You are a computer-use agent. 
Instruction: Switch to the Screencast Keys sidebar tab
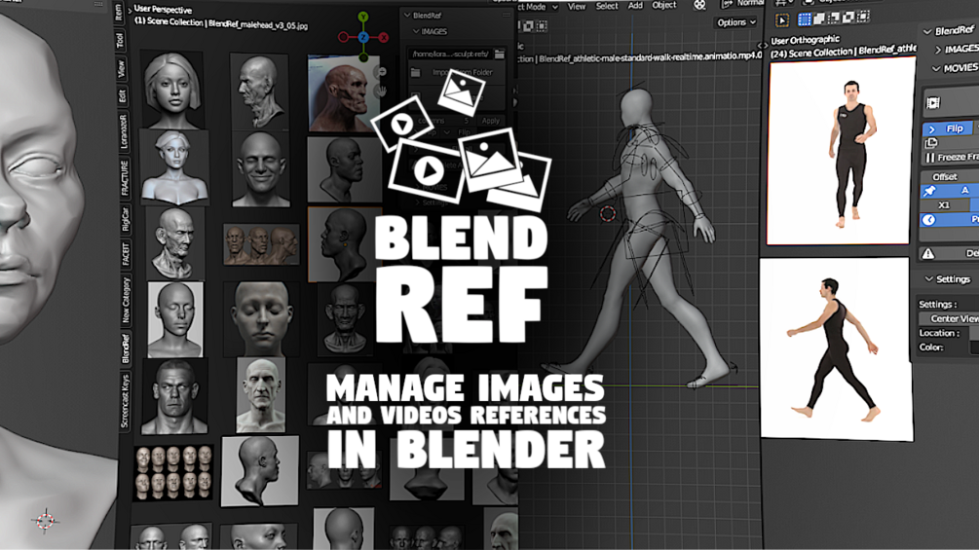125,401
